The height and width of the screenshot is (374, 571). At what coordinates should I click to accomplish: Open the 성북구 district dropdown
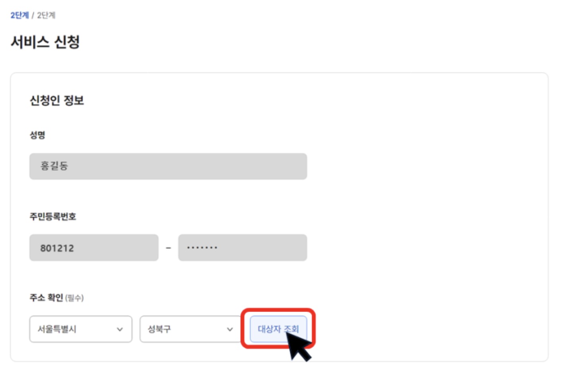[x=190, y=329]
